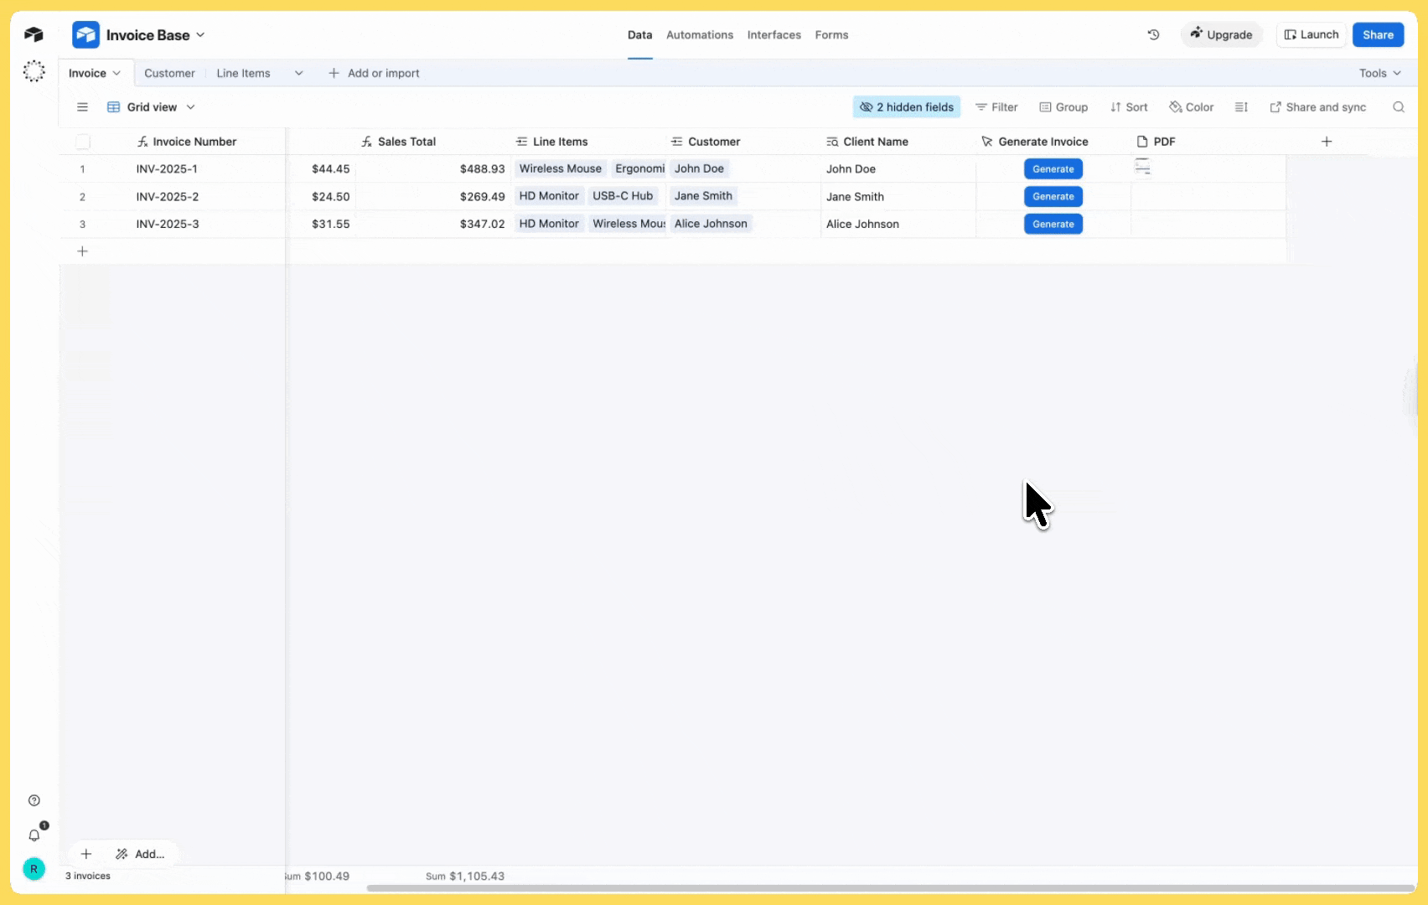Click the blue Share button
The height and width of the screenshot is (905, 1428).
click(1378, 34)
